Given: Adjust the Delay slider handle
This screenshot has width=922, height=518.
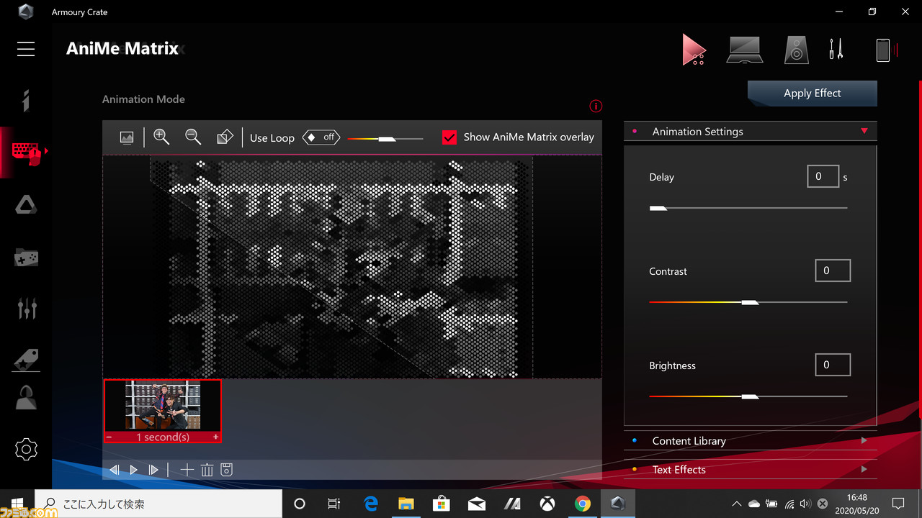Looking at the screenshot, I should 658,209.
